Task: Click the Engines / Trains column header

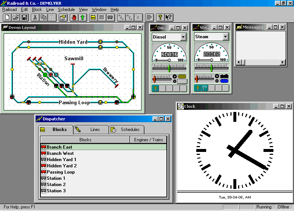Action: [148, 140]
